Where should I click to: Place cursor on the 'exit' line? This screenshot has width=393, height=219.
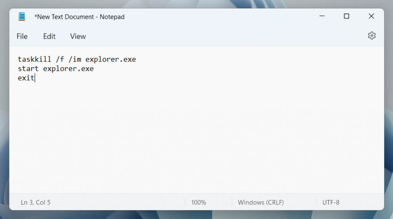click(26, 78)
